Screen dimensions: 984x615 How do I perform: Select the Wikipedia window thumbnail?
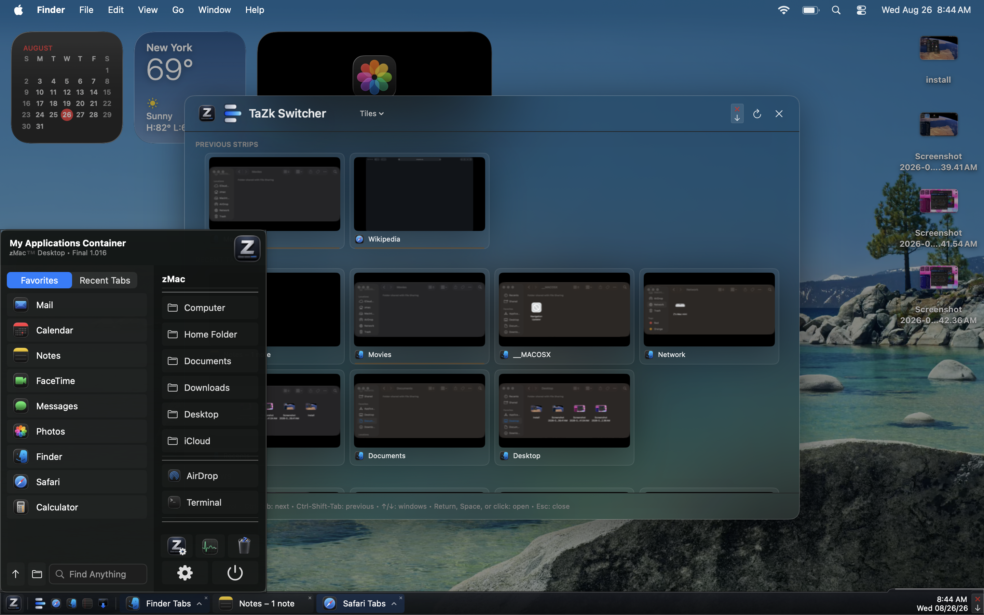(419, 201)
